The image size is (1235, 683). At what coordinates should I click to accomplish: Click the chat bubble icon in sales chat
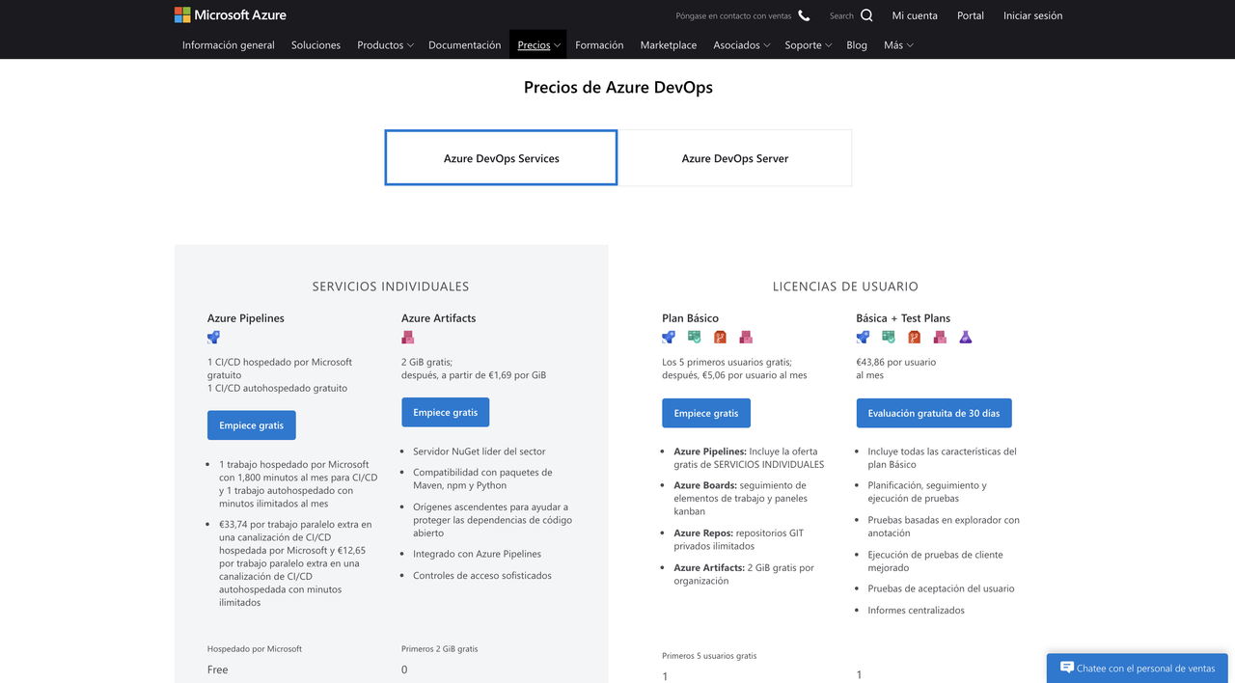tap(1067, 668)
